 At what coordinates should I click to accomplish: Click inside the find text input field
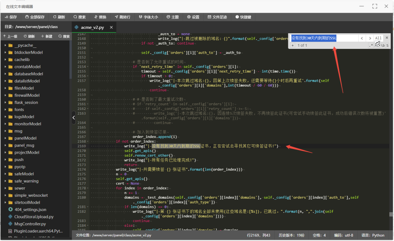coord(324,38)
